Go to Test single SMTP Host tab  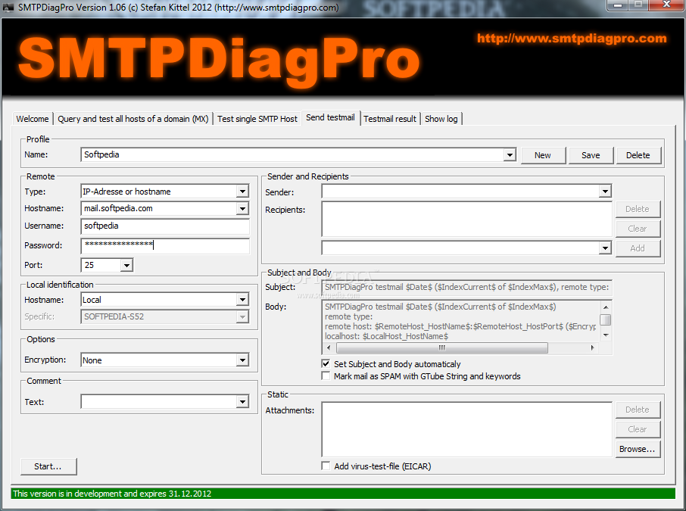[257, 119]
